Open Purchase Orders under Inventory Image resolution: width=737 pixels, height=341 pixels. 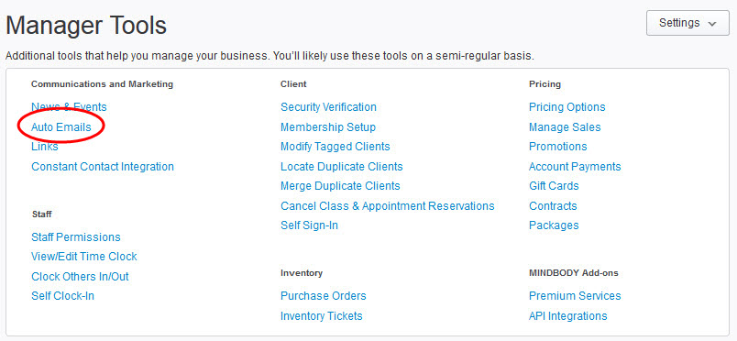324,296
